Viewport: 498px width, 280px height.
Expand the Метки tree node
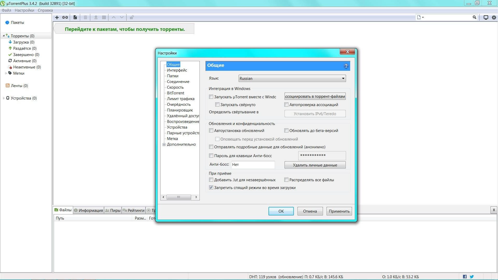[6, 73]
